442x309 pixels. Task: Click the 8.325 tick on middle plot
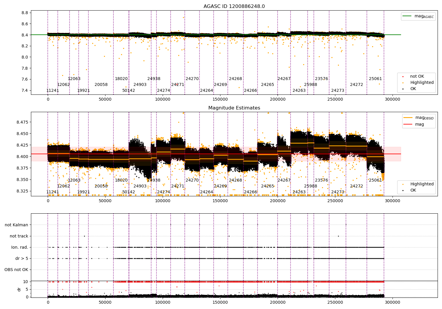coord(22,191)
